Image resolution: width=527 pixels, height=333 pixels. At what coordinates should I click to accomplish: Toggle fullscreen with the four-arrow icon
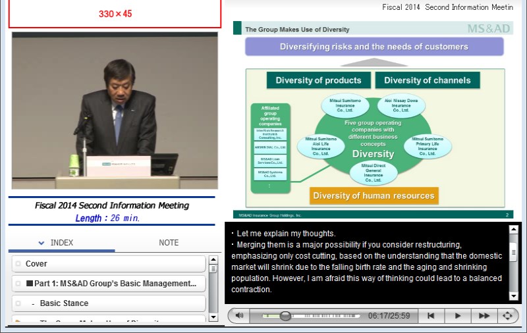pos(507,316)
